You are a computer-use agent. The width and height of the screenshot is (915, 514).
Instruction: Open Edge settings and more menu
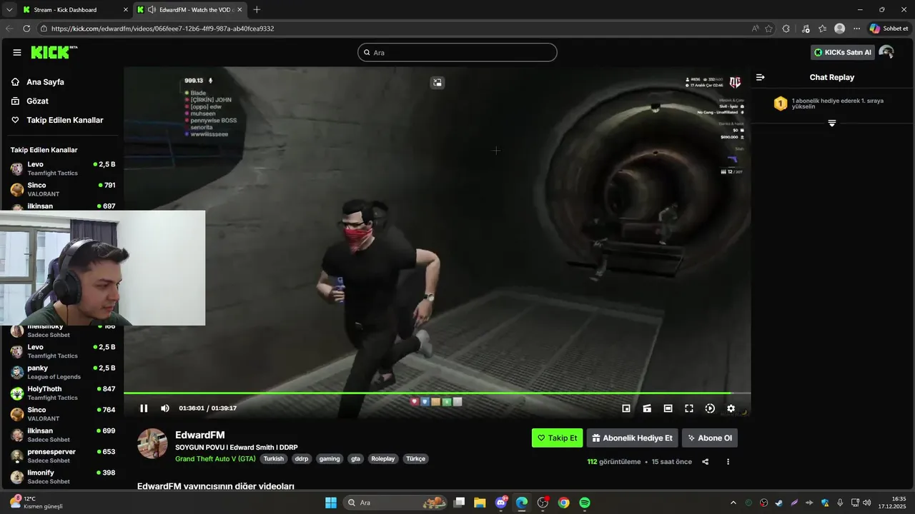click(856, 29)
